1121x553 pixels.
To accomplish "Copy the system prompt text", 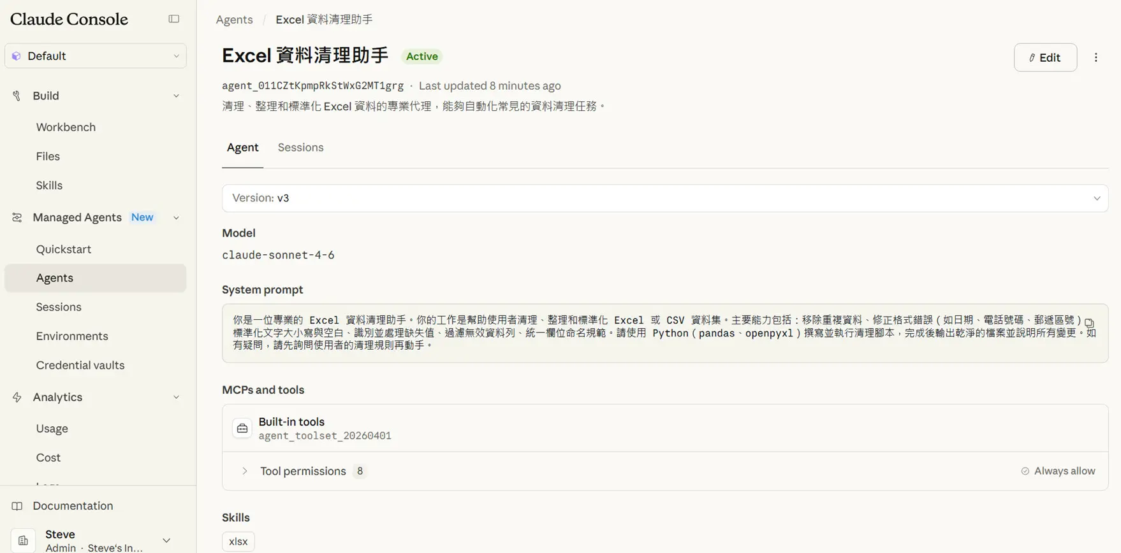I will 1089,323.
